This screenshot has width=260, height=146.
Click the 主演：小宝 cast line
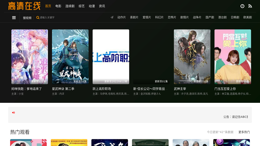click(x=18, y=94)
